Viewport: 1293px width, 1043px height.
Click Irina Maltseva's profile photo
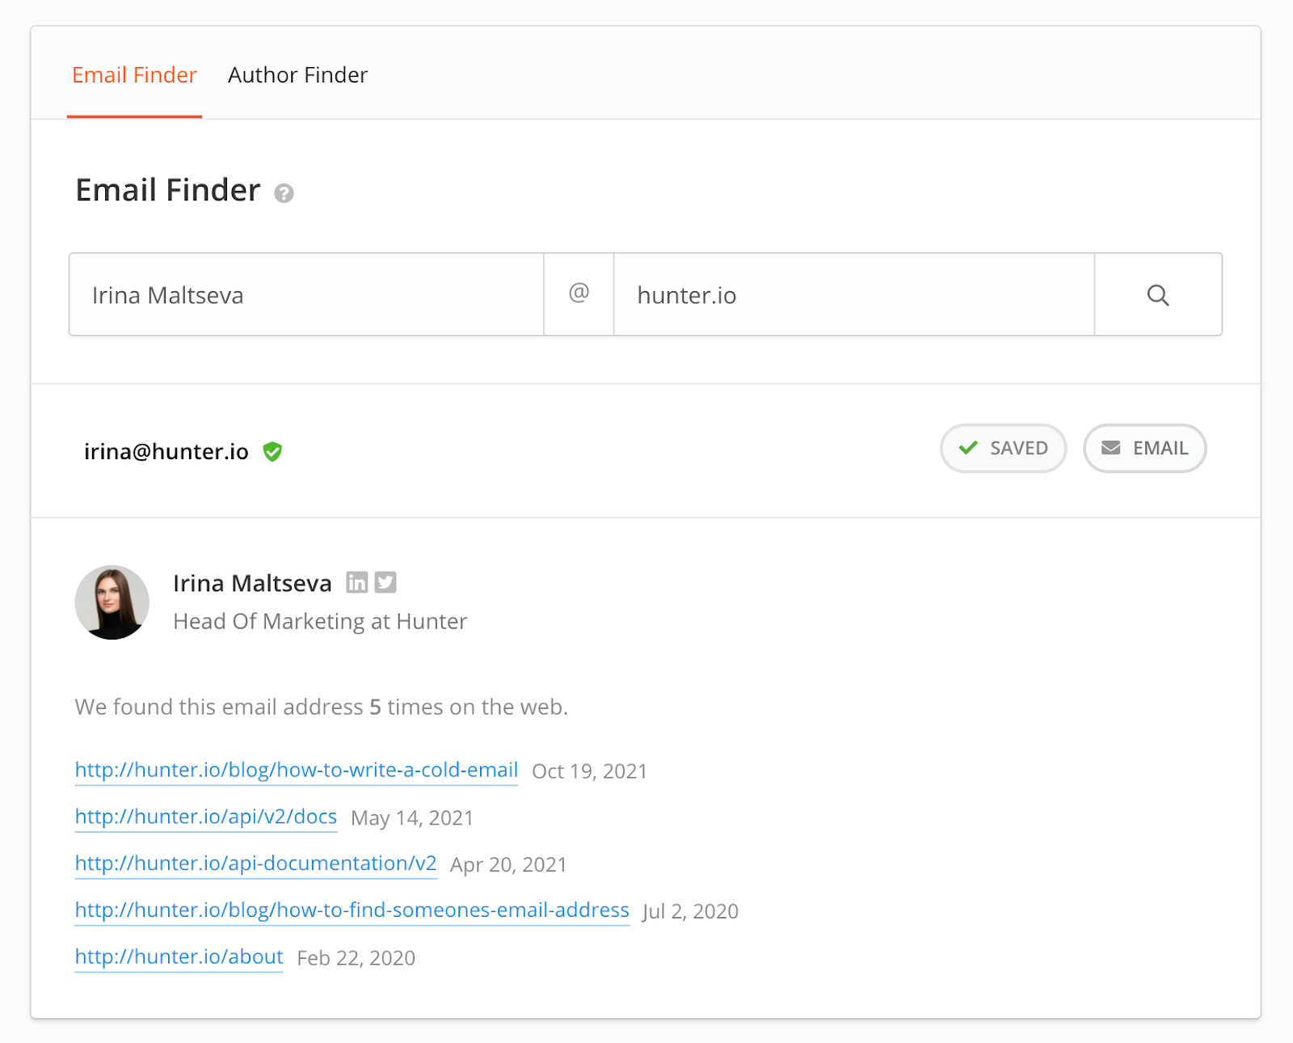[112, 602]
